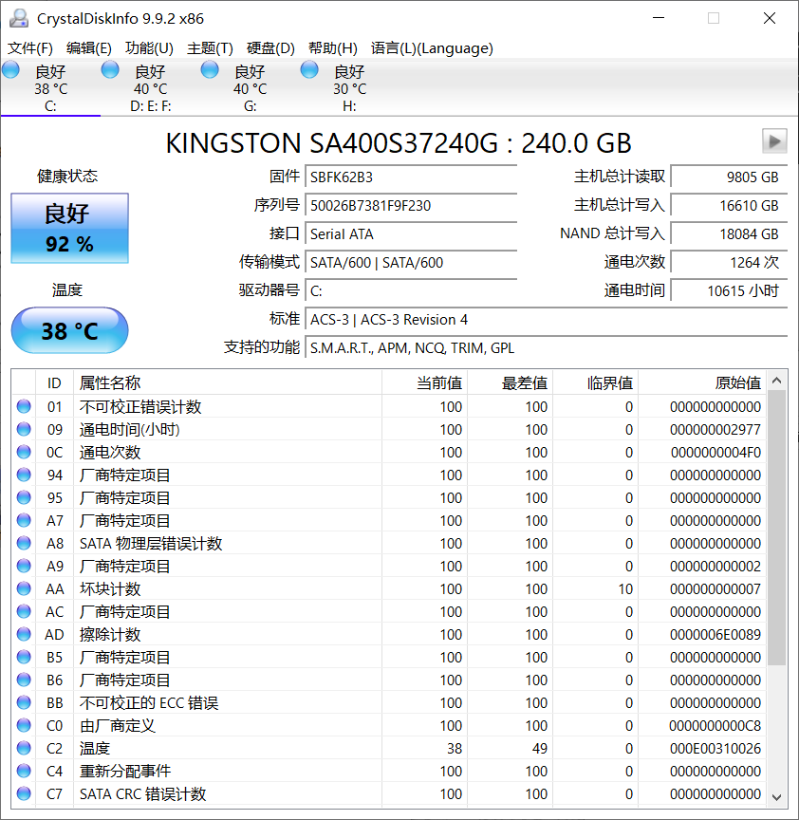This screenshot has width=799, height=820.
Task: Click the firmware field SBFK62B3
Action: coord(411,177)
